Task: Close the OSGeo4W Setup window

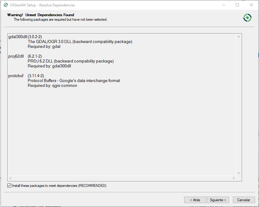Action: pyautogui.click(x=251, y=5)
